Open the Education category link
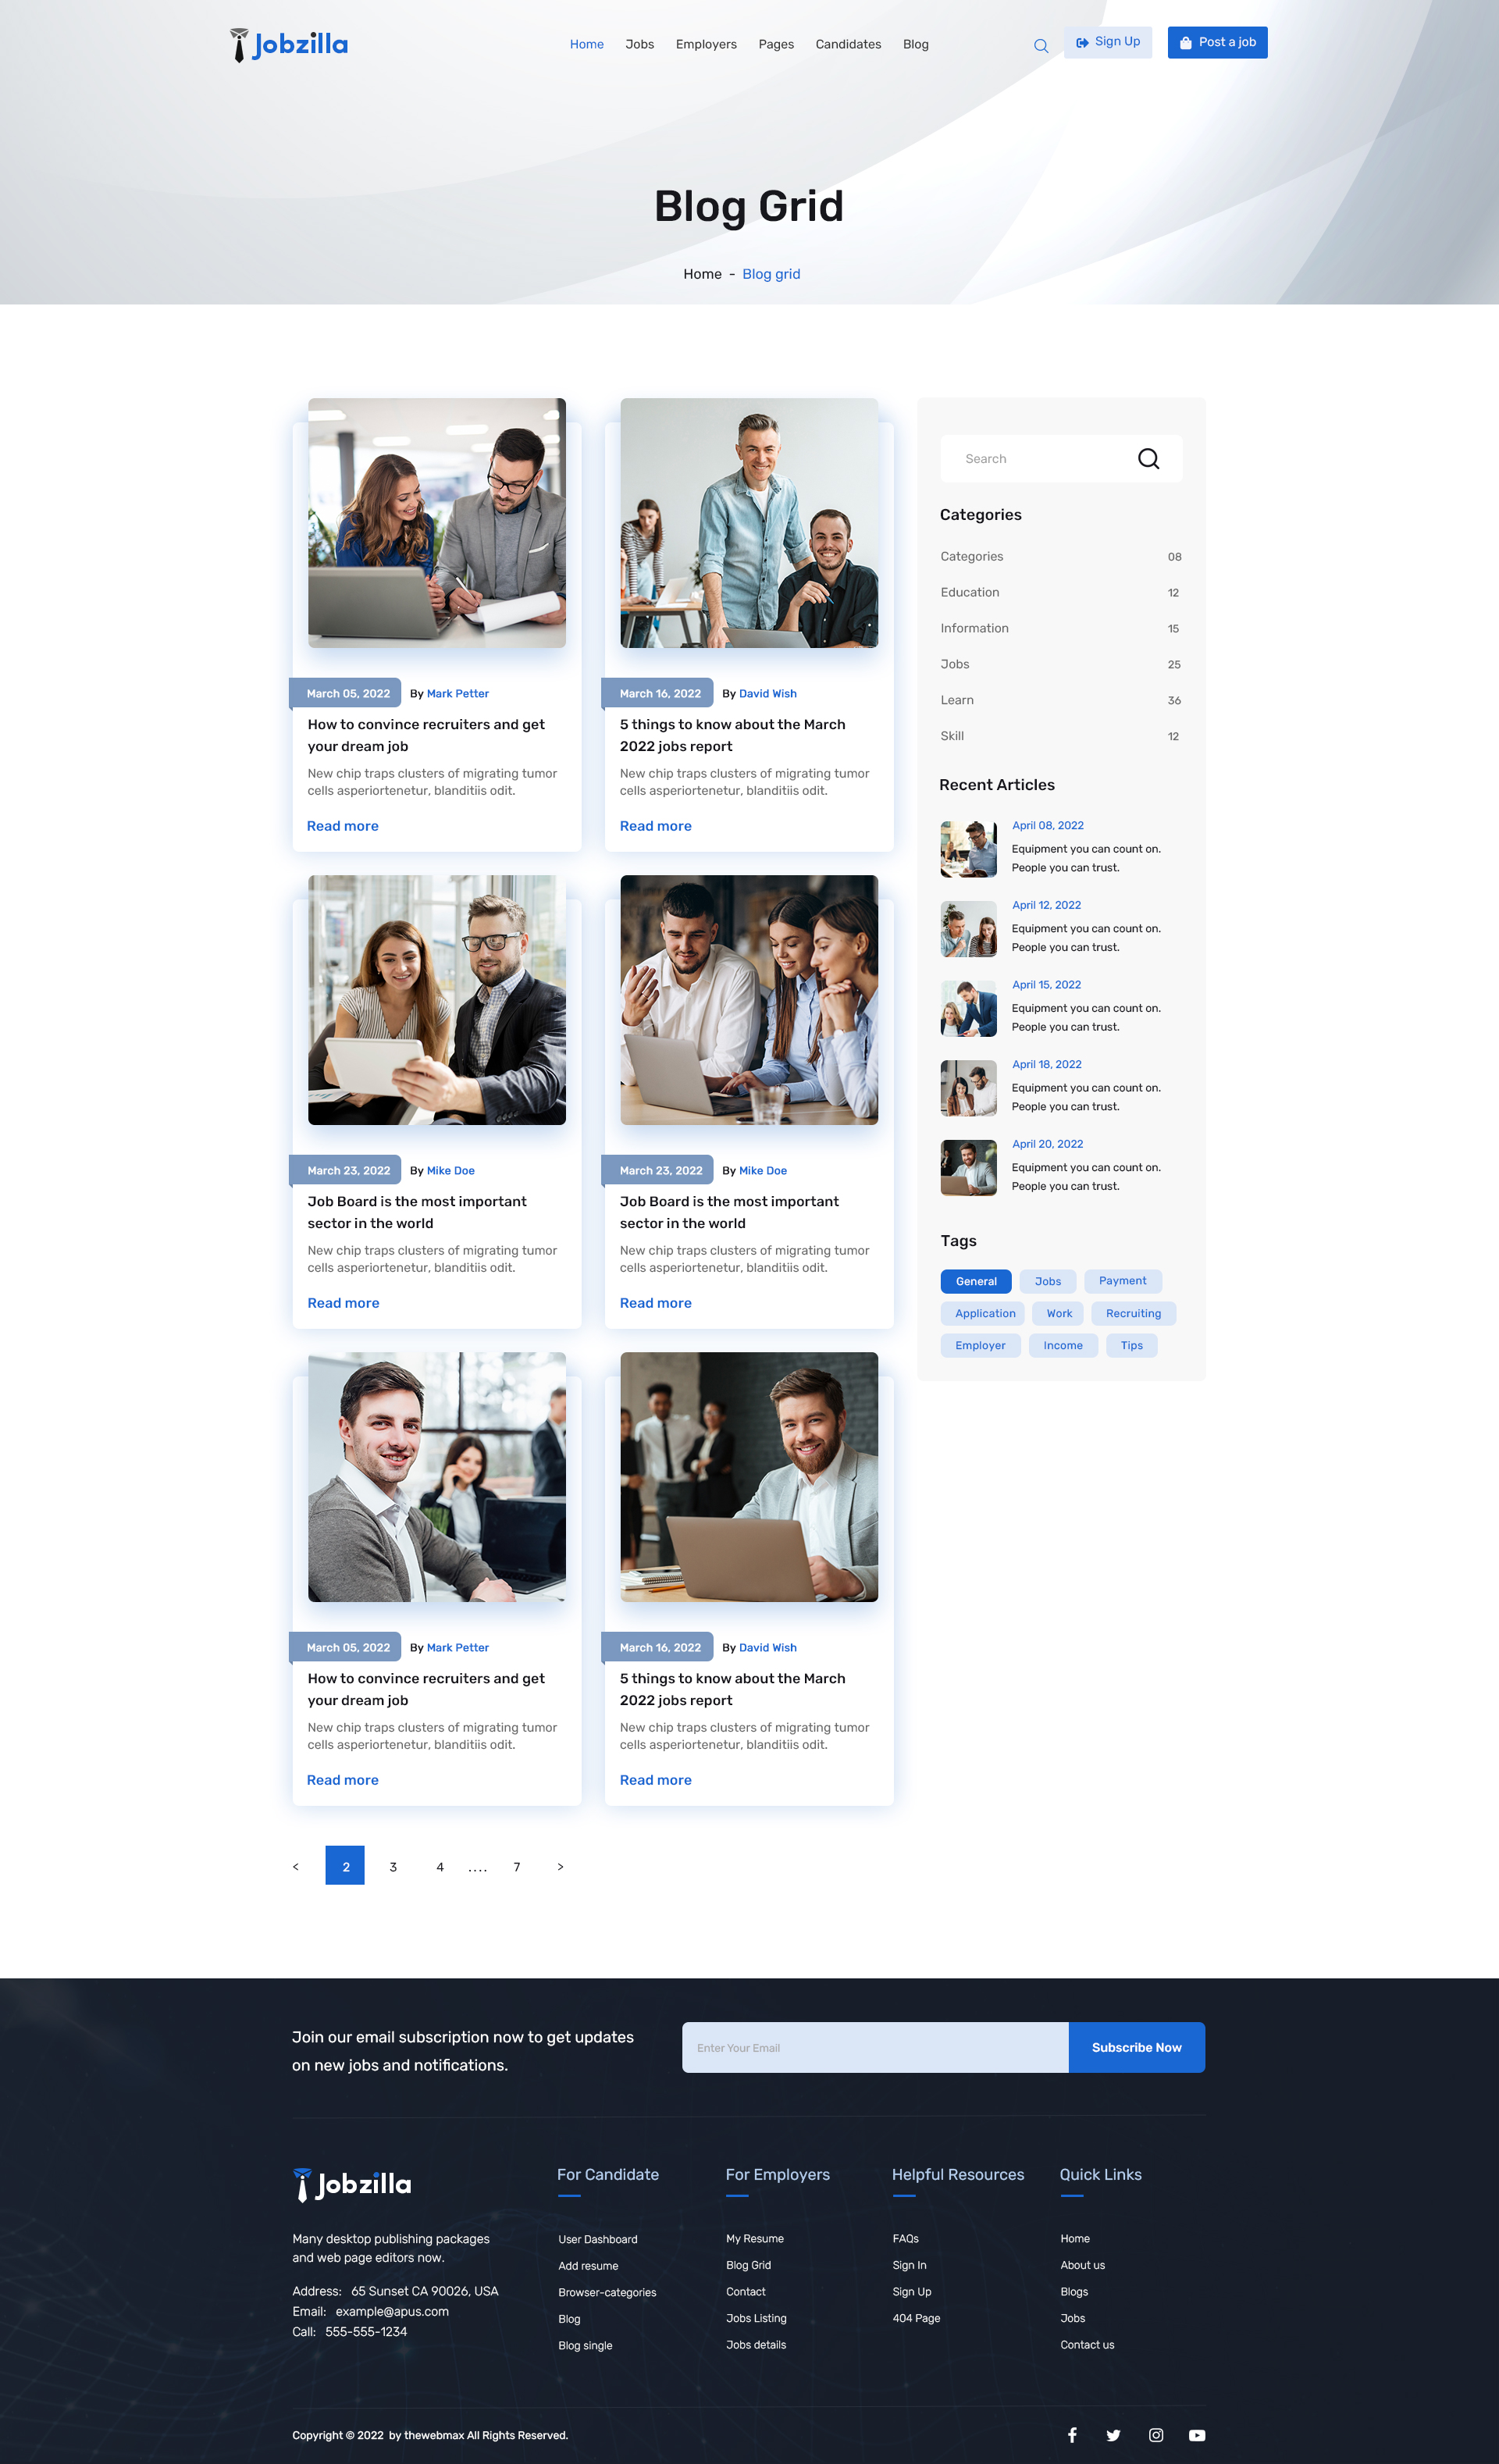The width and height of the screenshot is (1499, 2464). (x=969, y=592)
